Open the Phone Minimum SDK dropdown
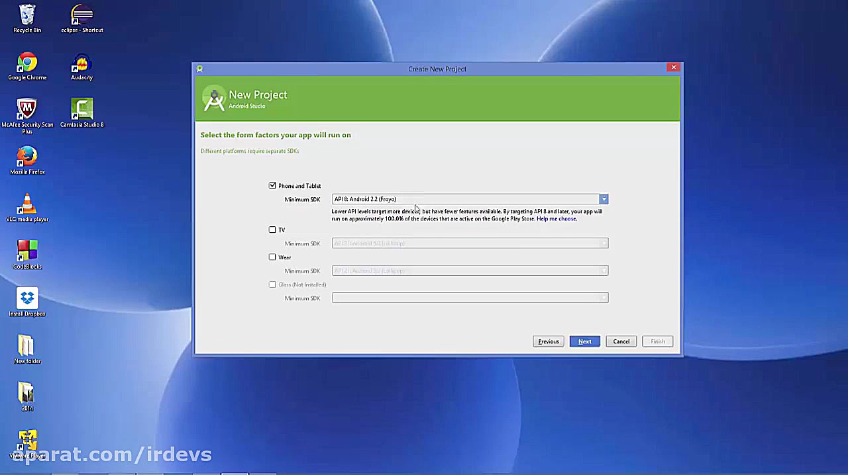Screen dimensions: 848x475 point(603,198)
